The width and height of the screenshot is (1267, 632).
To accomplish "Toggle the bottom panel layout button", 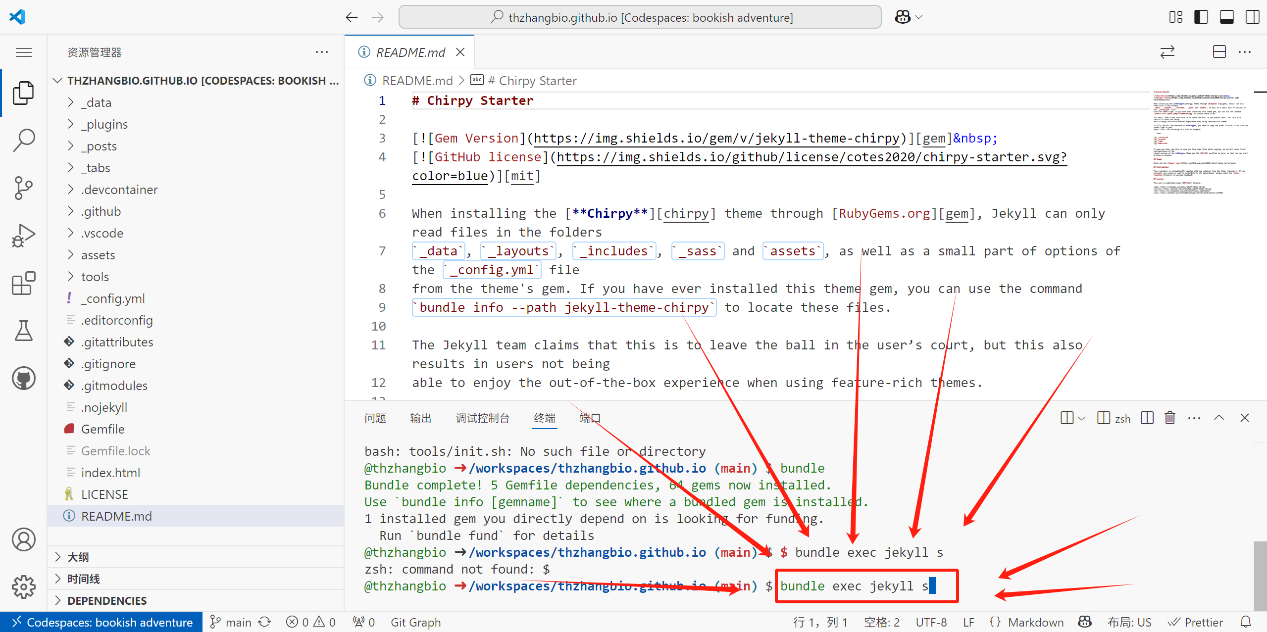I will [1226, 17].
